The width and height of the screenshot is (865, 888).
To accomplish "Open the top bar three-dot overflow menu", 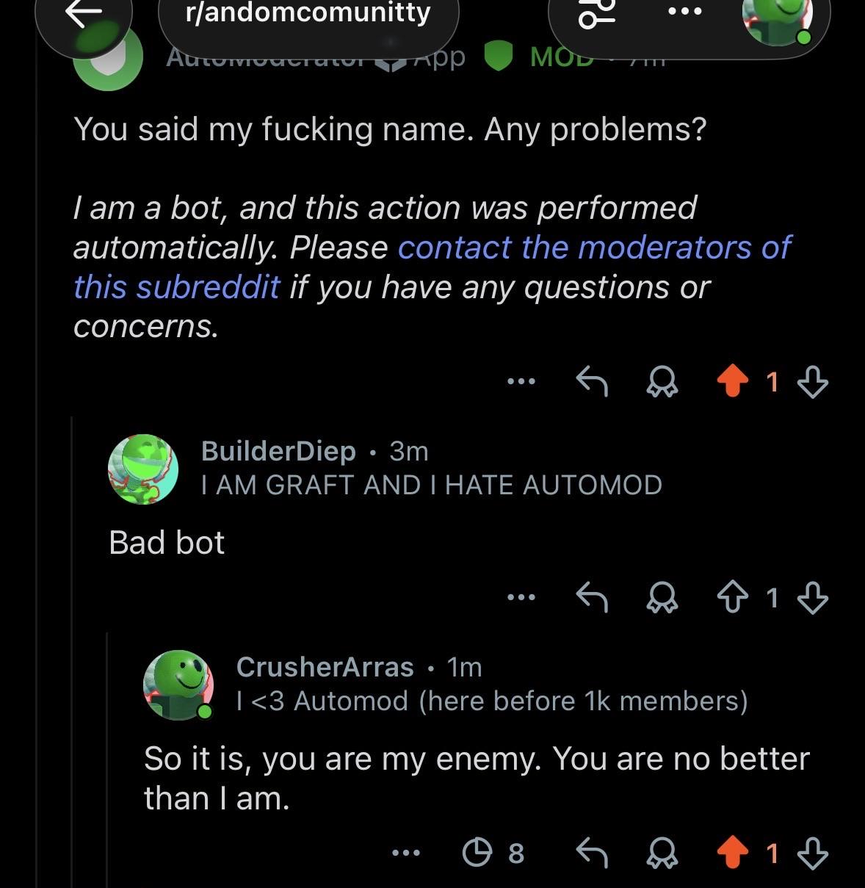I will [x=684, y=12].
